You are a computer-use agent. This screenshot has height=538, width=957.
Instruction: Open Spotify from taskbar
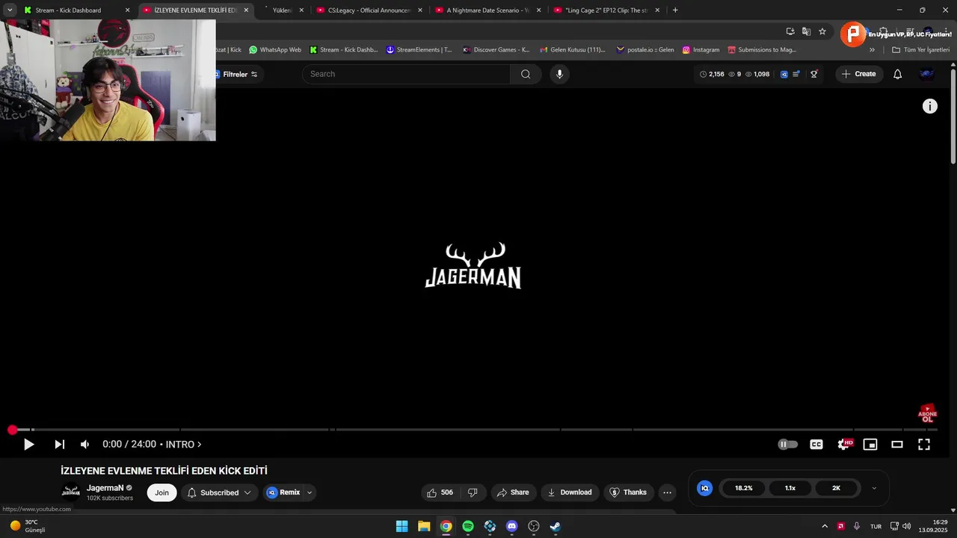468,526
